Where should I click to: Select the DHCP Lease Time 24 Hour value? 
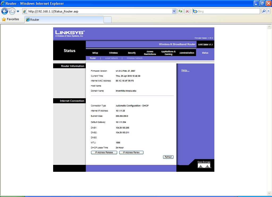click(120, 148)
